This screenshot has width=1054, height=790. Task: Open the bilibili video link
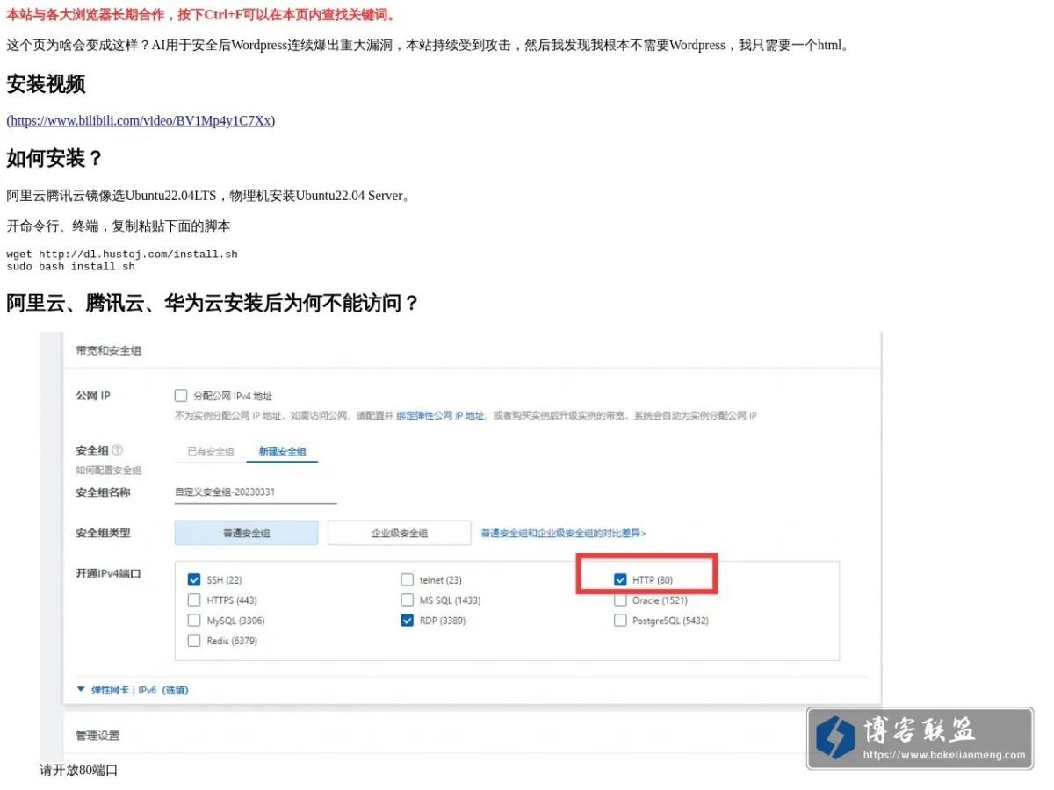point(141,120)
